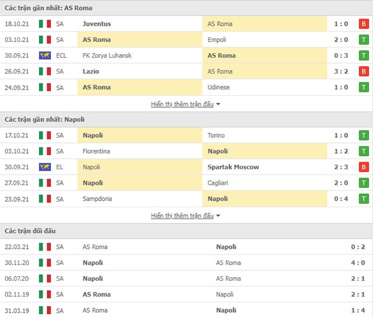Click the dropdown arrow under AS Roma matches

tap(218, 104)
